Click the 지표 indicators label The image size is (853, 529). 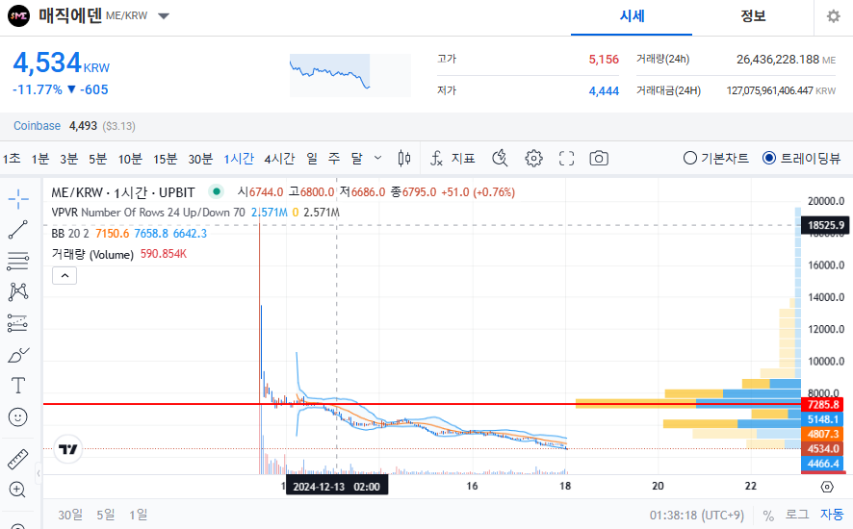pyautogui.click(x=463, y=158)
